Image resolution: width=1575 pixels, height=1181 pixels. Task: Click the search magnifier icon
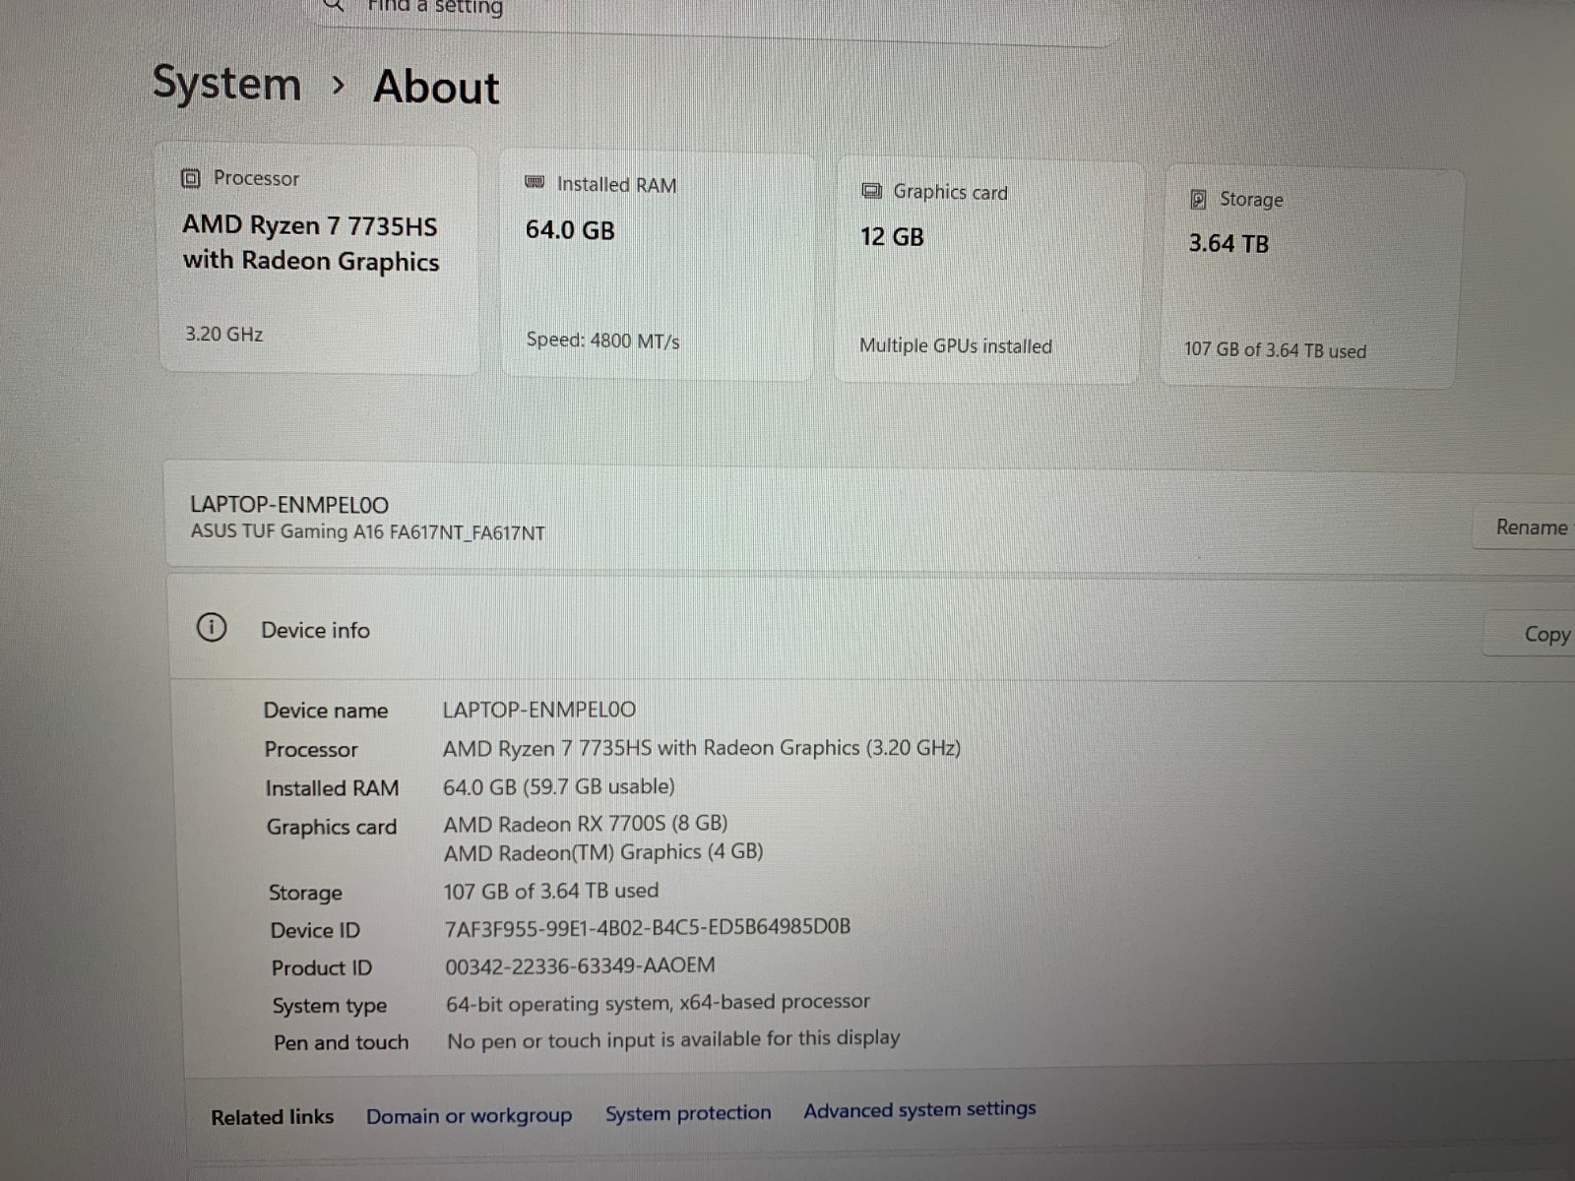click(x=335, y=6)
